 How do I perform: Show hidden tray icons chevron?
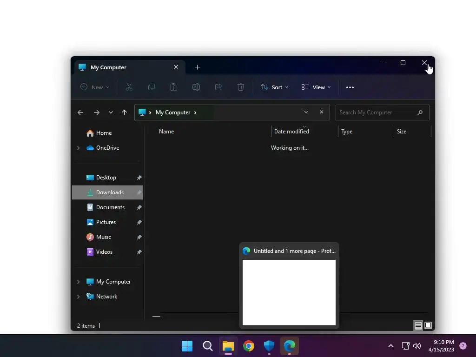point(391,346)
